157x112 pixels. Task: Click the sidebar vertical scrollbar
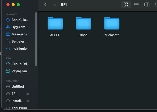[x=36, y=38]
